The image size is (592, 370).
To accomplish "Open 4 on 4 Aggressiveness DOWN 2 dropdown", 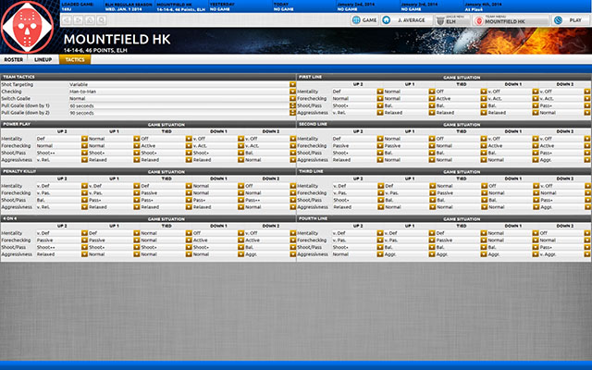I will tap(292, 254).
